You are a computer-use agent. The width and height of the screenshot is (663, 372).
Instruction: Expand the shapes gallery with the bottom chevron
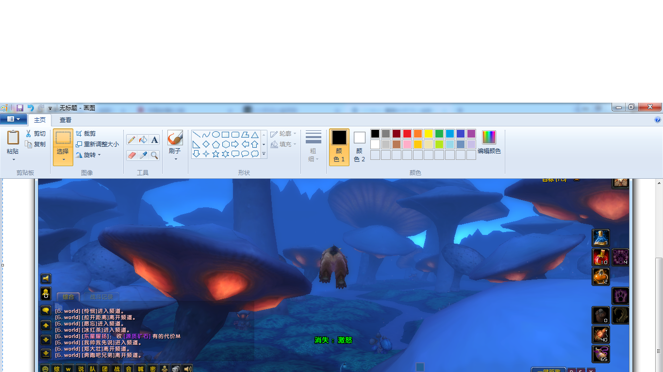(263, 154)
